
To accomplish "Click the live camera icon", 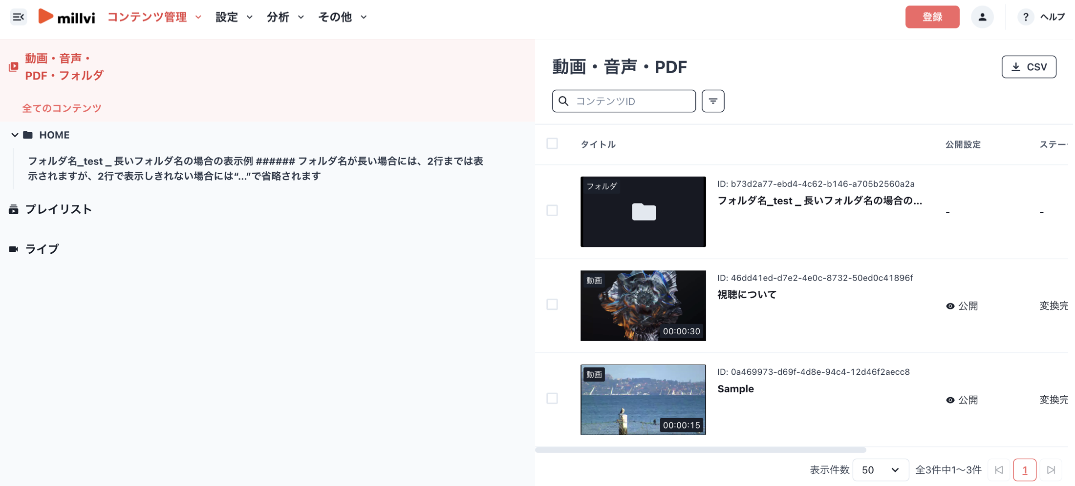I will [x=14, y=249].
